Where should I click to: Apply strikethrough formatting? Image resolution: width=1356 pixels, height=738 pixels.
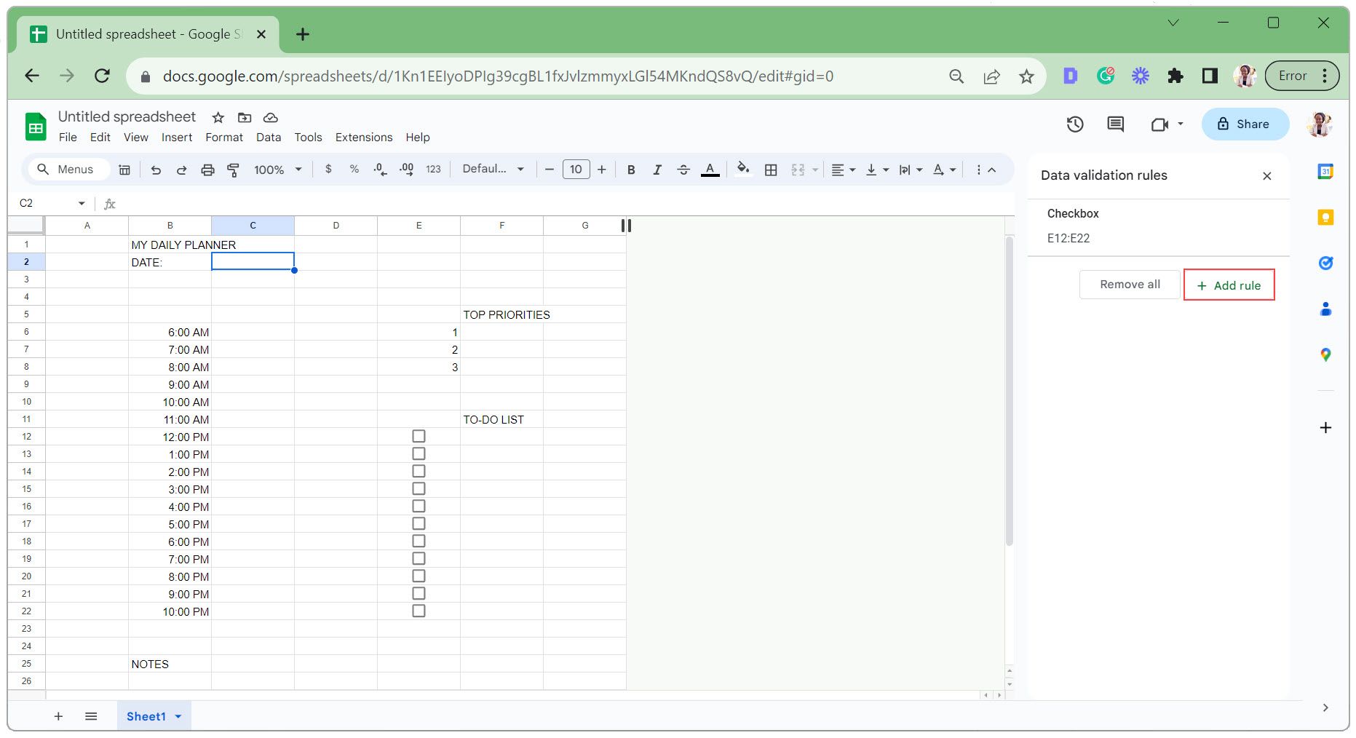pos(683,170)
